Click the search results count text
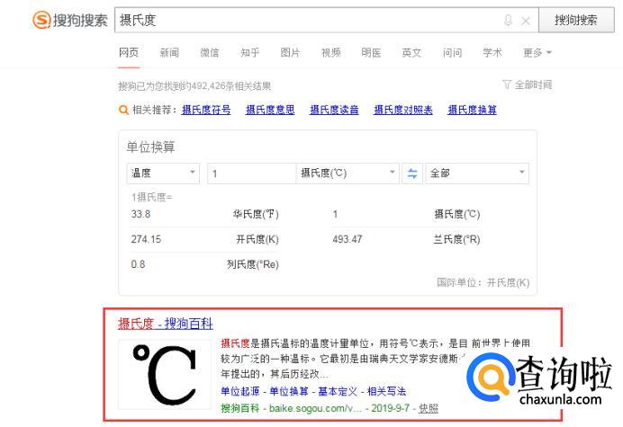 (x=194, y=86)
